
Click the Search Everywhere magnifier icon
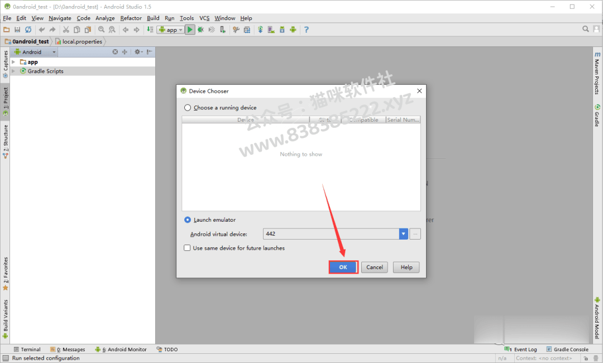(x=586, y=29)
